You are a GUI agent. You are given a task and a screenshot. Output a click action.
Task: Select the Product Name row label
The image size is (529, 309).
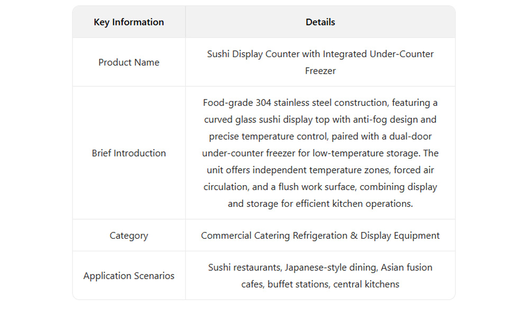click(129, 62)
